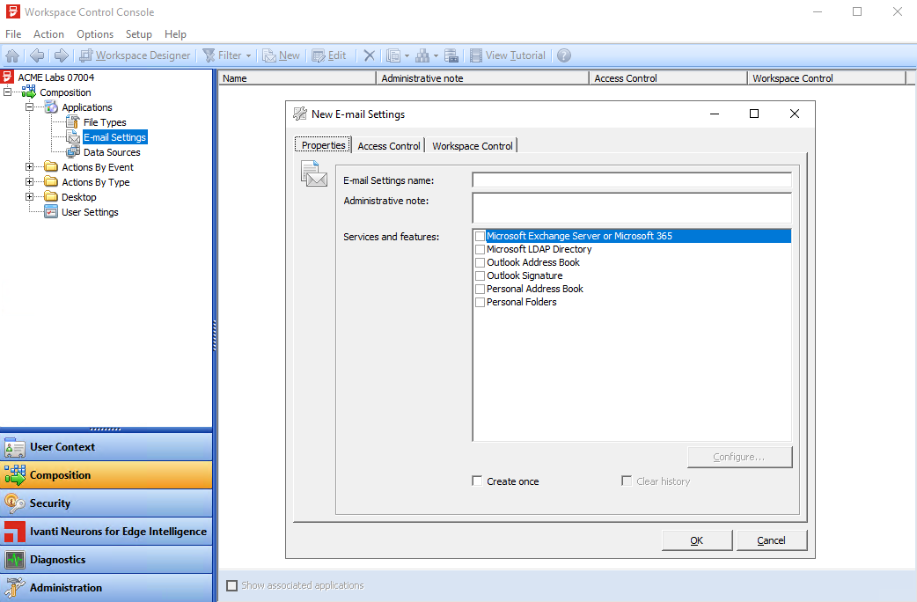Open the Security section
This screenshot has height=602, width=917.
point(106,503)
